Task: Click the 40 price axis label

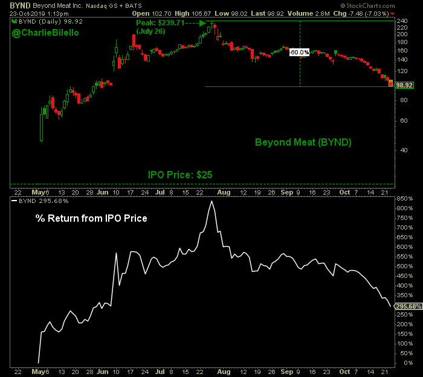Action: coord(404,150)
